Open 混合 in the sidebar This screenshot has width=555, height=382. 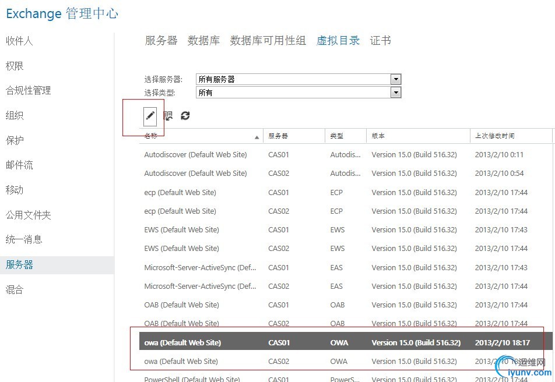click(x=15, y=290)
